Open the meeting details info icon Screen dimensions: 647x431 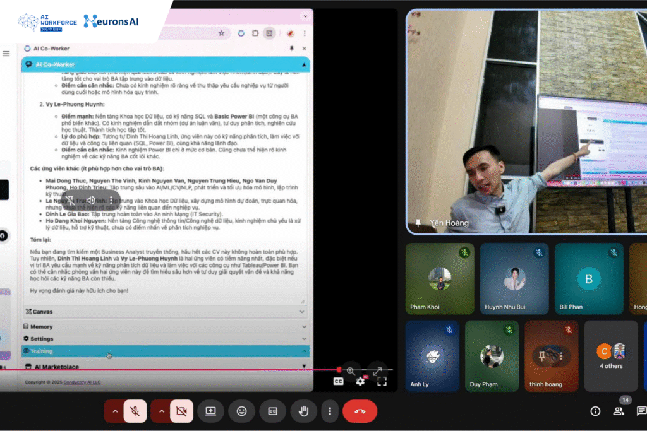point(595,411)
